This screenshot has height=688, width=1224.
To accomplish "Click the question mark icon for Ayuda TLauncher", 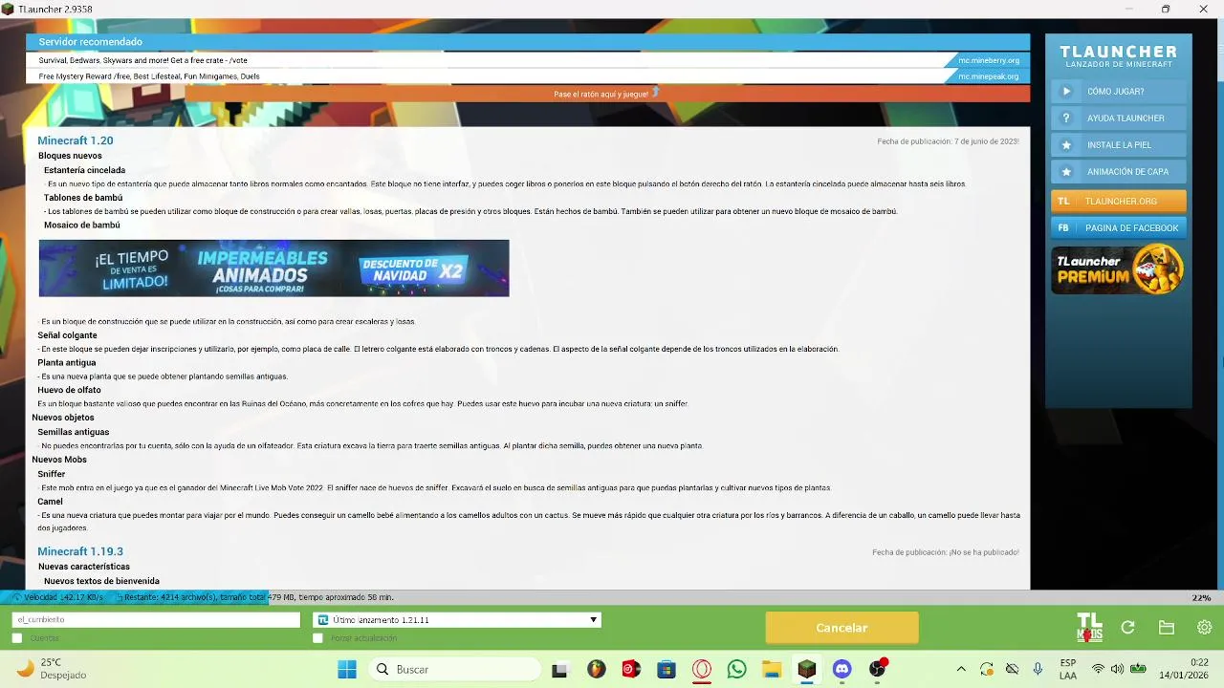I will coord(1066,118).
